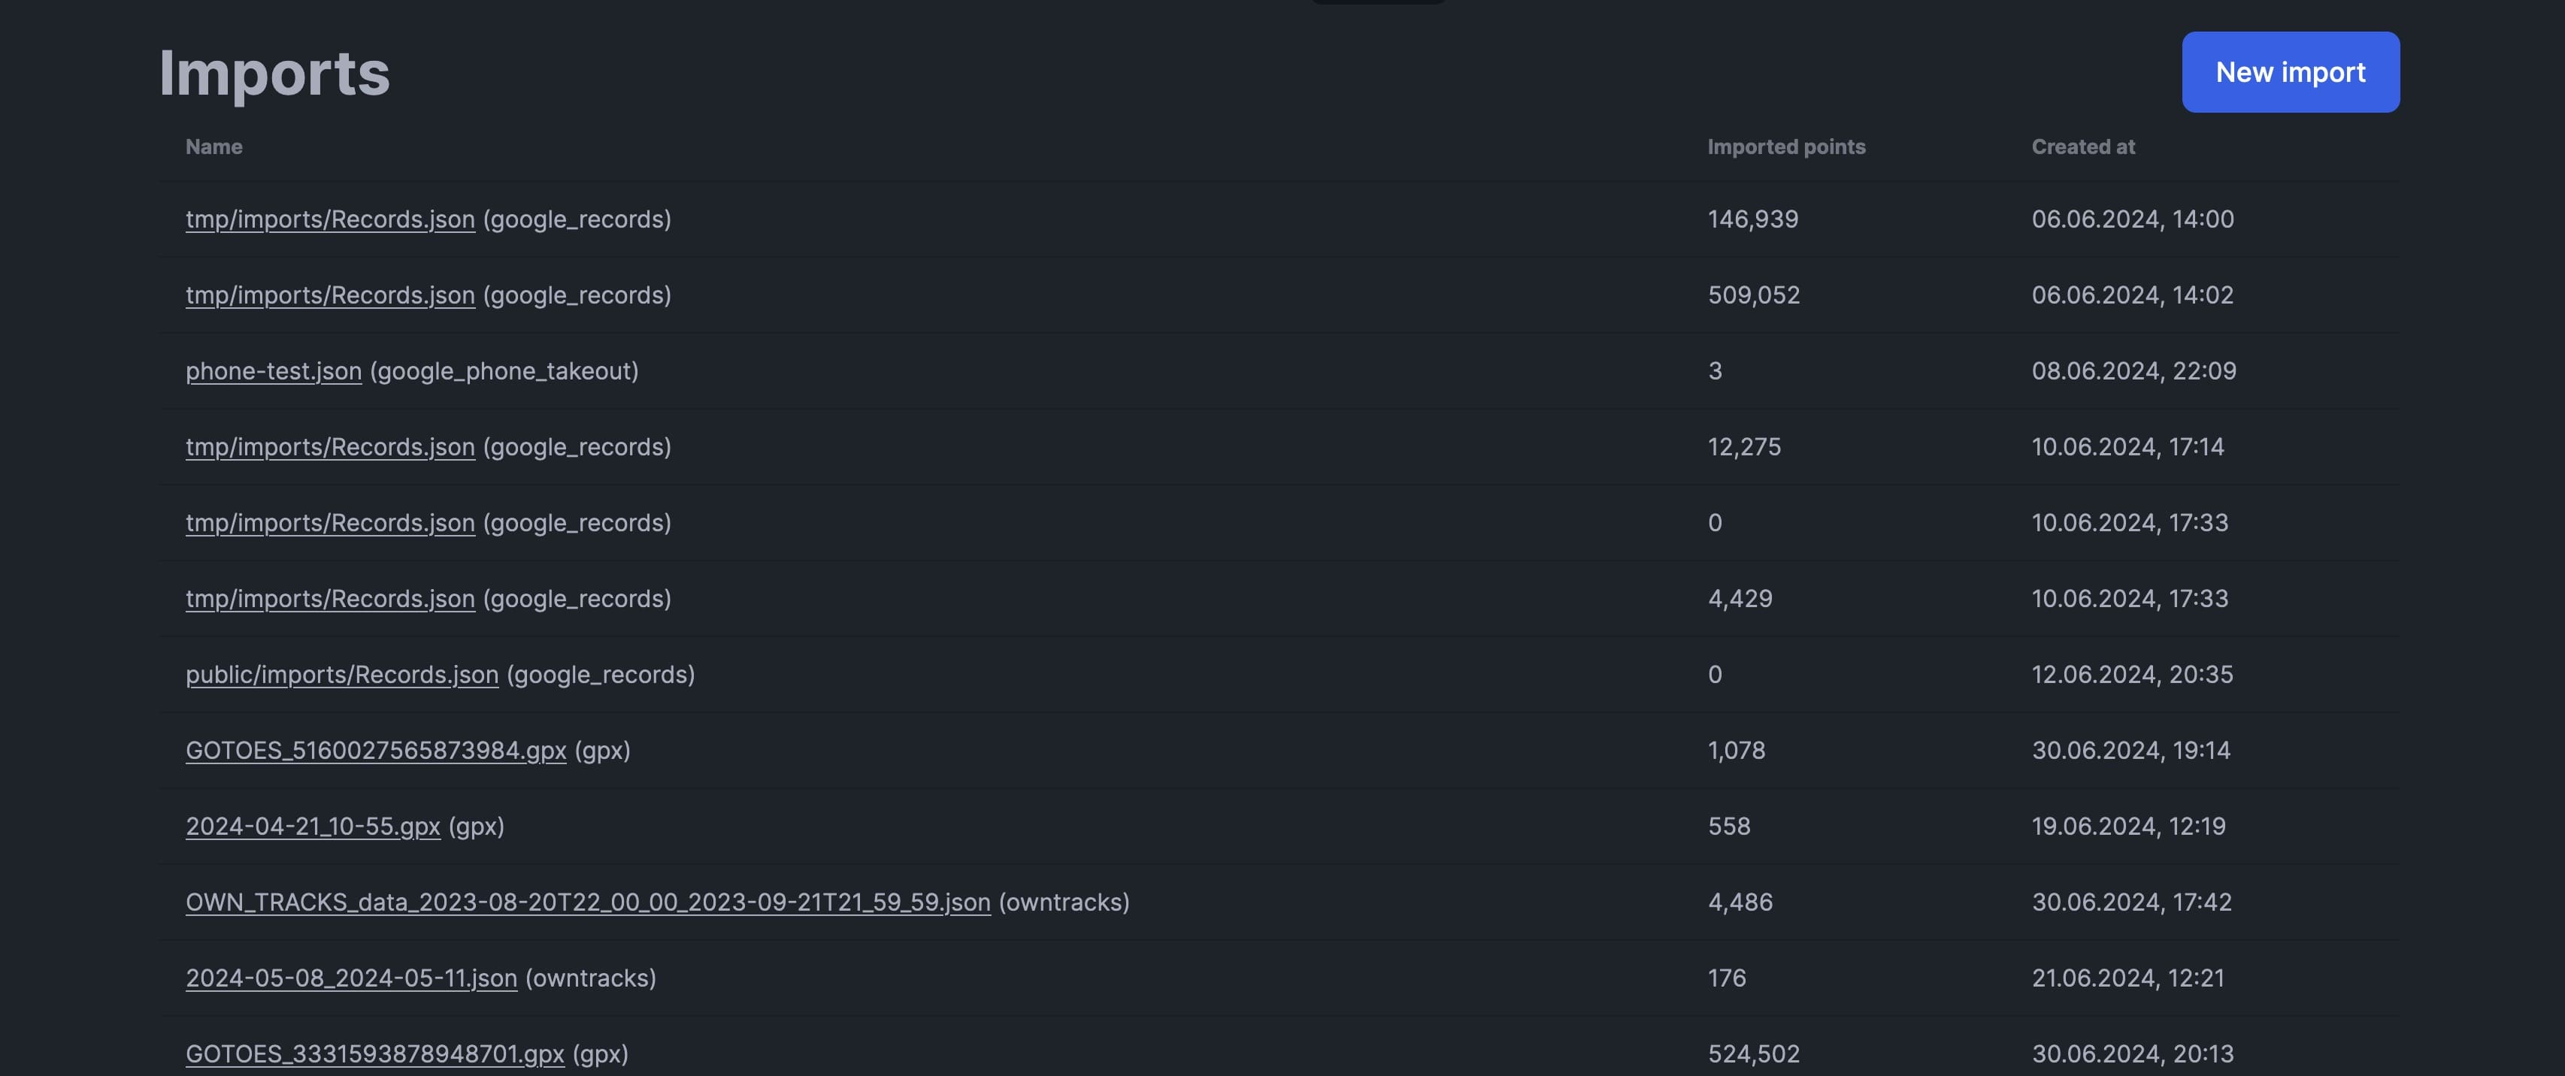The image size is (2565, 1076).
Task: Open GOTOES_5160027565873984.gpx import
Action: point(375,751)
